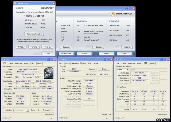Click the 13559 3DMarks score text
The height and width of the screenshot is (122, 171).
pos(34,16)
